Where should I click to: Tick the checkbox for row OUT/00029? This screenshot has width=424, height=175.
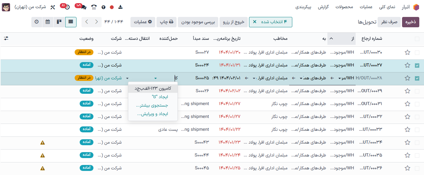tap(417, 91)
